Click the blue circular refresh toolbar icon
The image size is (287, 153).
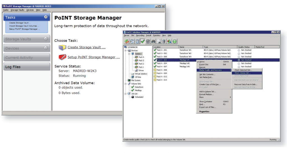[x=132, y=41]
